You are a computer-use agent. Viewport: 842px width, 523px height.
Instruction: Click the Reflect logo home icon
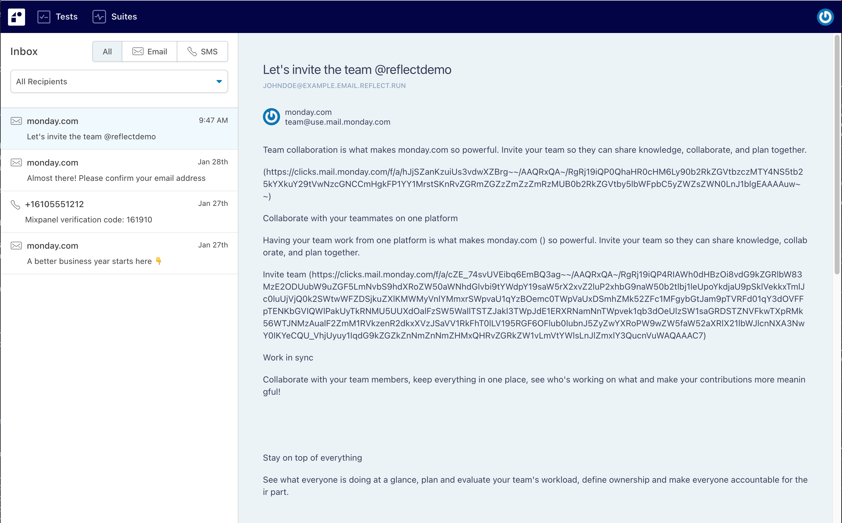(16, 16)
